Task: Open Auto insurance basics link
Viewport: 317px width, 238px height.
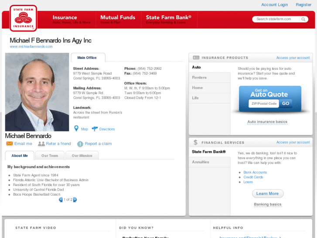Action: coord(267,122)
